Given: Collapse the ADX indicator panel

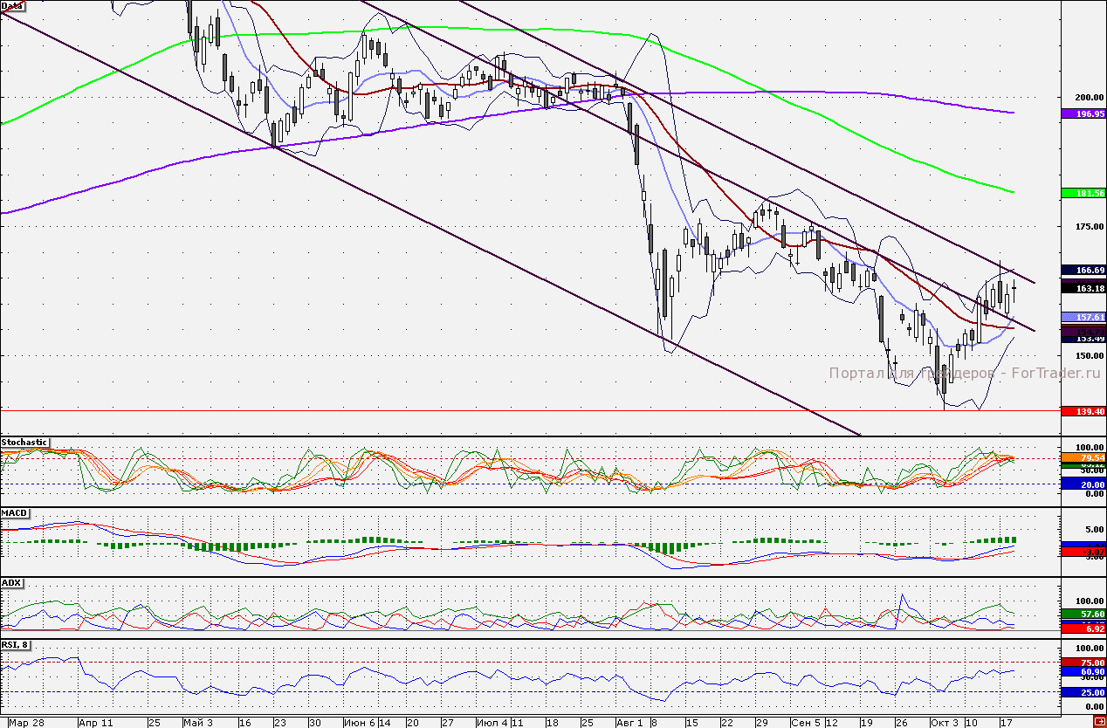Looking at the screenshot, I should click(x=10, y=583).
